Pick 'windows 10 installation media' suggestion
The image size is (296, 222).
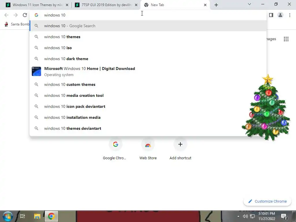tap(148, 117)
